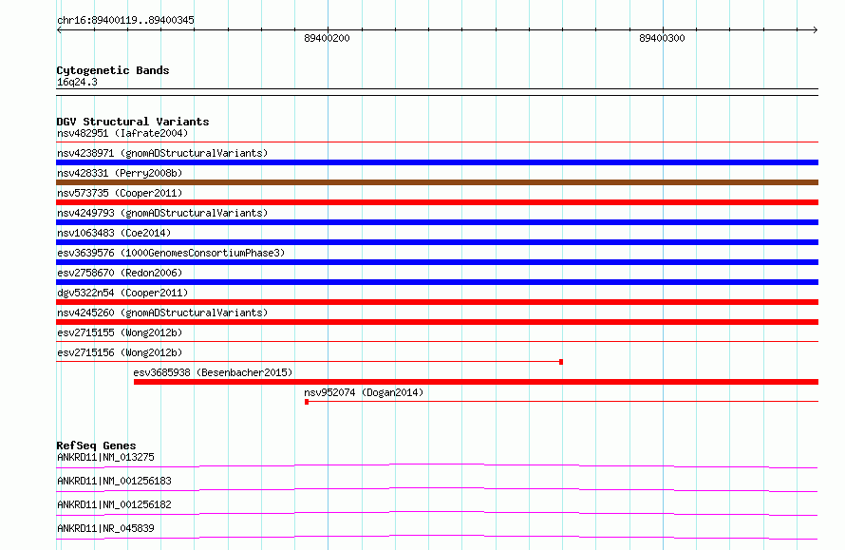Select the magenta ANKRD11|NM_001256182 transcript line
This screenshot has width=845, height=550.
click(437, 513)
